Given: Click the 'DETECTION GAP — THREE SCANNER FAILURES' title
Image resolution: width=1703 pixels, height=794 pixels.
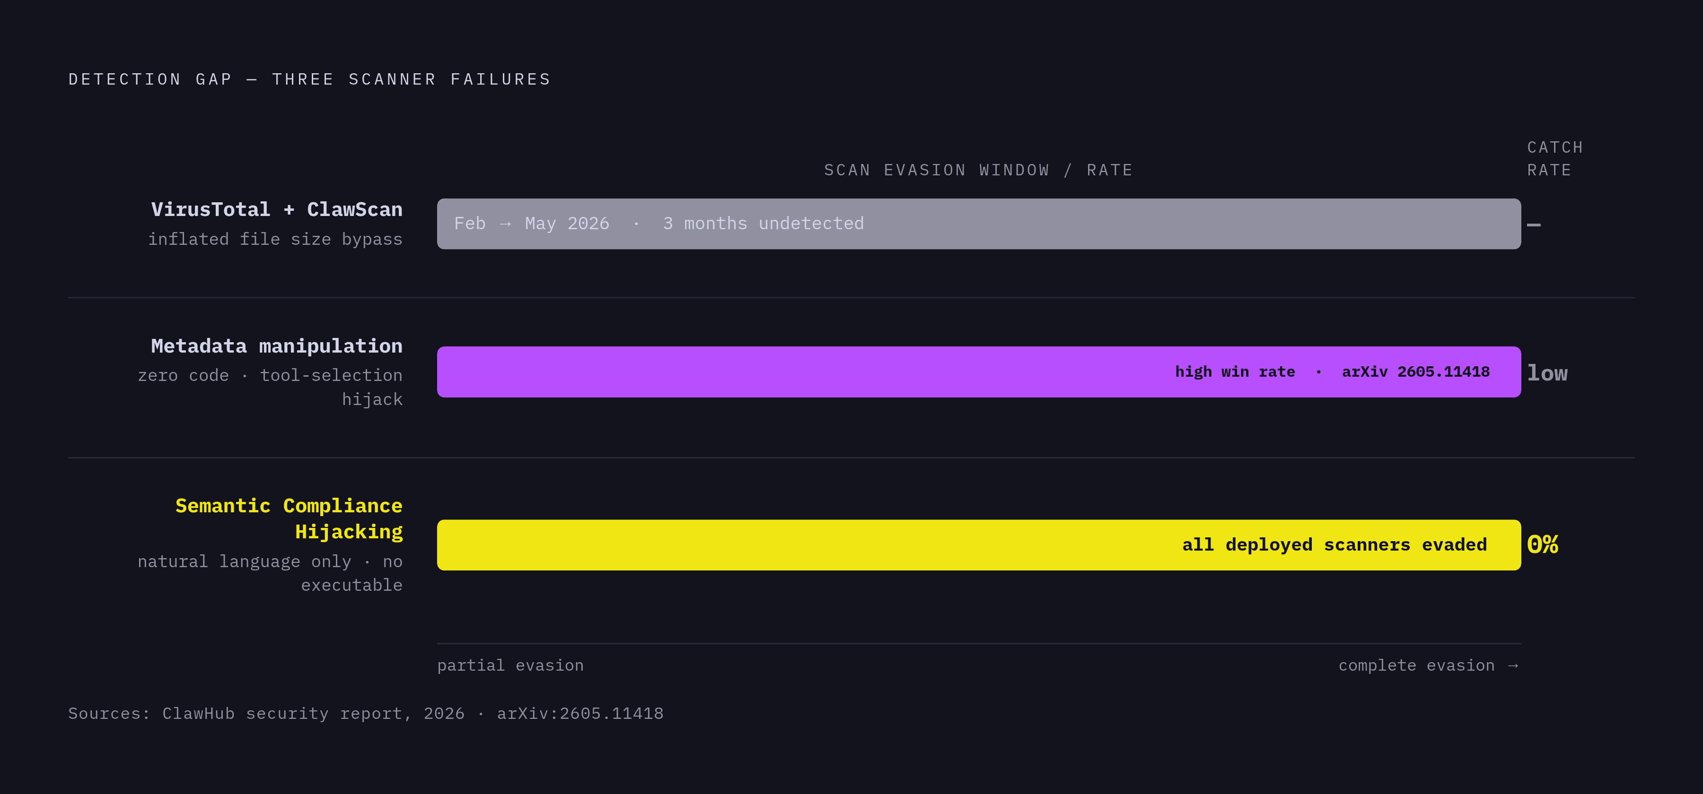Looking at the screenshot, I should [x=309, y=79].
